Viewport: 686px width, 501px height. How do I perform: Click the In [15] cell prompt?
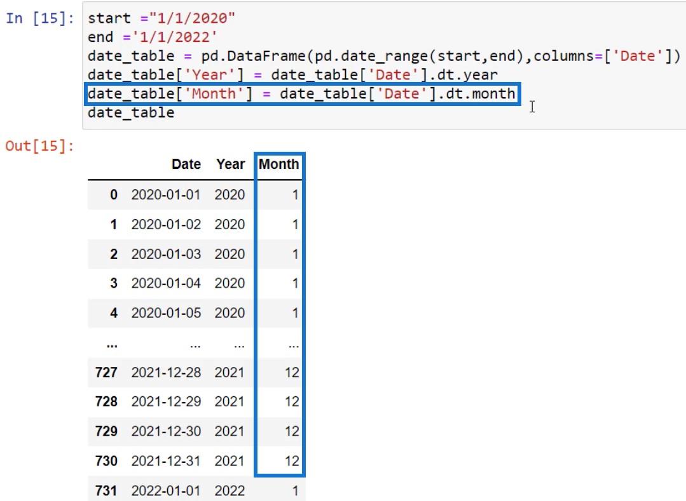(x=40, y=18)
